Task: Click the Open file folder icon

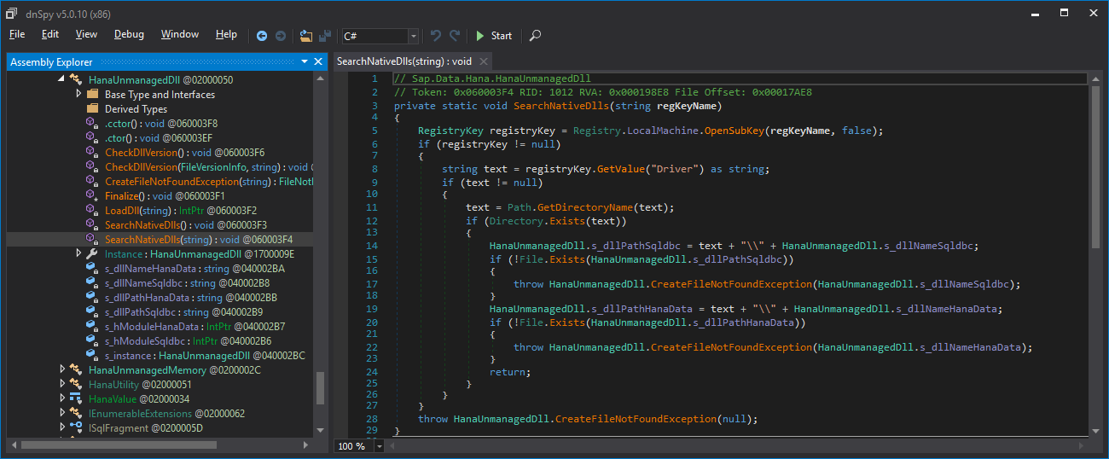Action: pos(306,36)
